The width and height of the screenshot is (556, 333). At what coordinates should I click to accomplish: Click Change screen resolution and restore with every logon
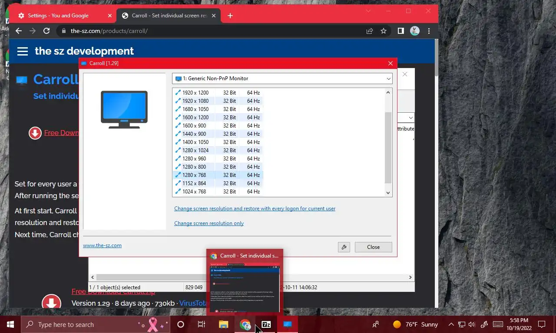255,209
